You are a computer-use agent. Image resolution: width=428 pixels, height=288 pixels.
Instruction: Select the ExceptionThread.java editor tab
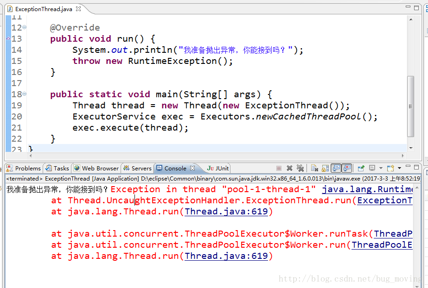coord(44,9)
